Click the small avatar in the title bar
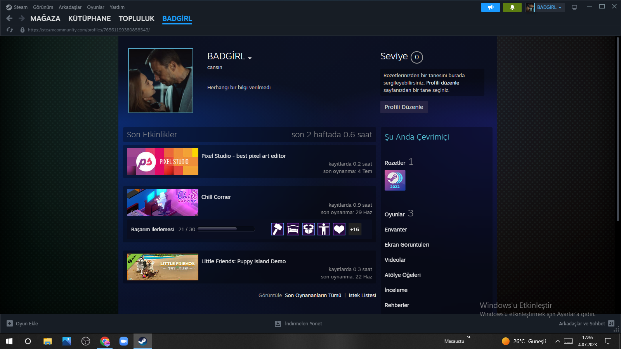The image size is (621, 349). tap(530, 7)
